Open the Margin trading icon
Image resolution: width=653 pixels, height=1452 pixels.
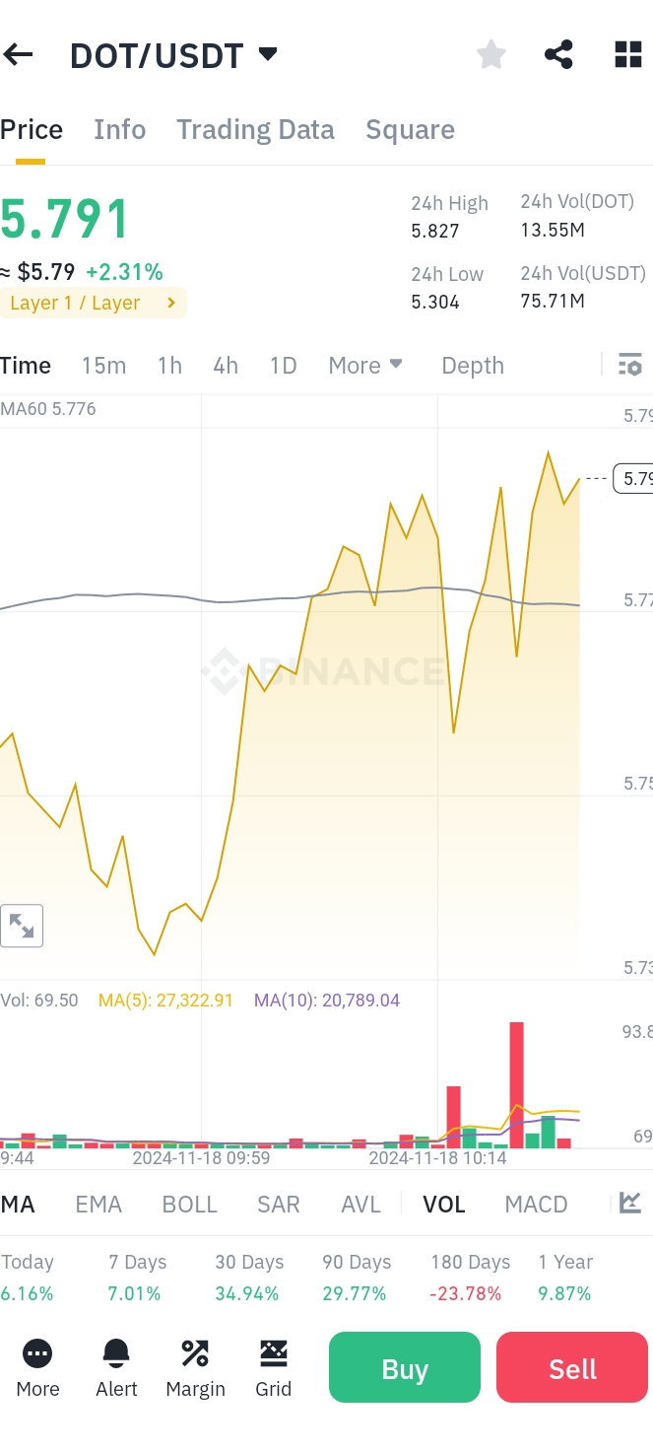coord(195,1367)
